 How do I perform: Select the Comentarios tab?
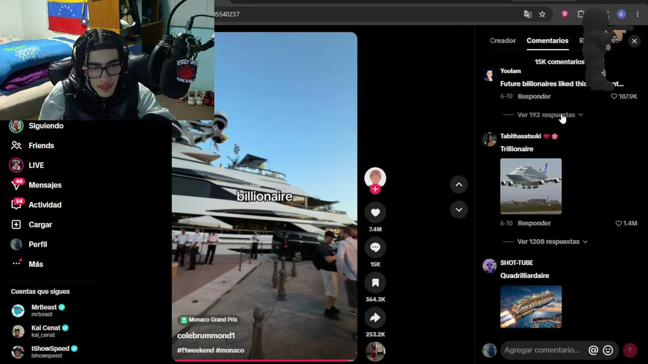pyautogui.click(x=547, y=40)
